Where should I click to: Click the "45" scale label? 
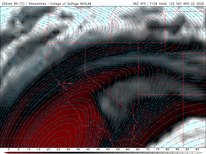pos(98,149)
